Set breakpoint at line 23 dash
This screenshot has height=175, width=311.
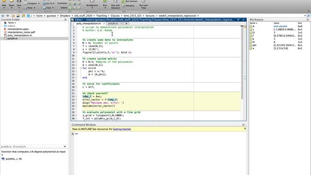(76, 97)
